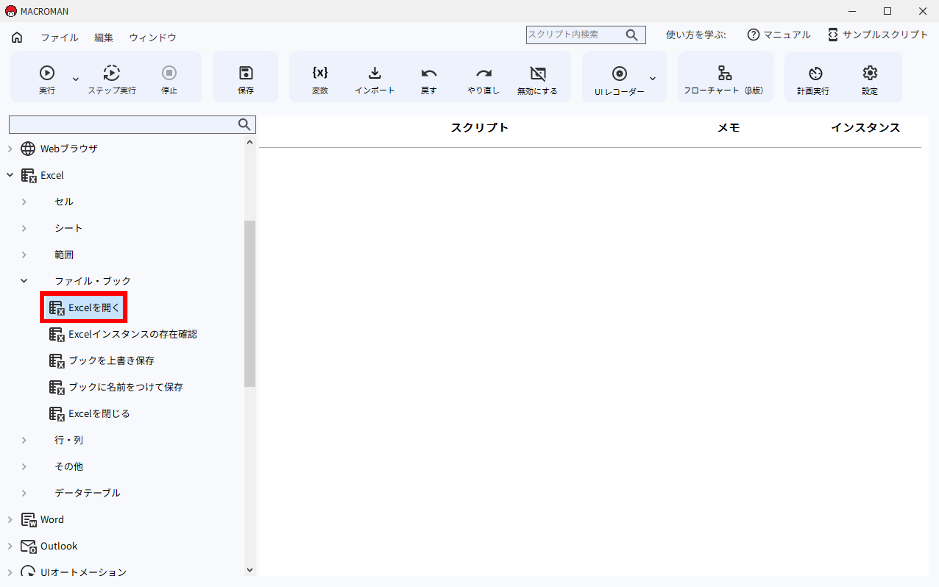Viewport: 939px width, 587px height.
Task: Open the 編集 menu
Action: 103,37
